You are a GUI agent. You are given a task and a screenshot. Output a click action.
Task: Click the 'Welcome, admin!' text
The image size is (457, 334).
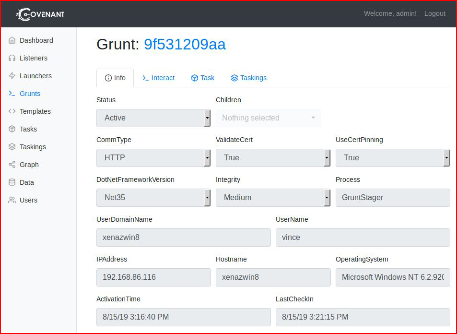[x=390, y=14]
